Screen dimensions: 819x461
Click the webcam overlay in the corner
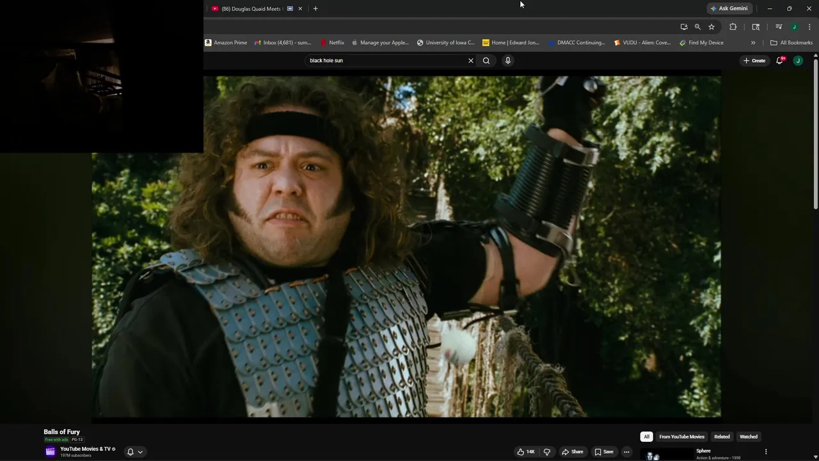(102, 76)
